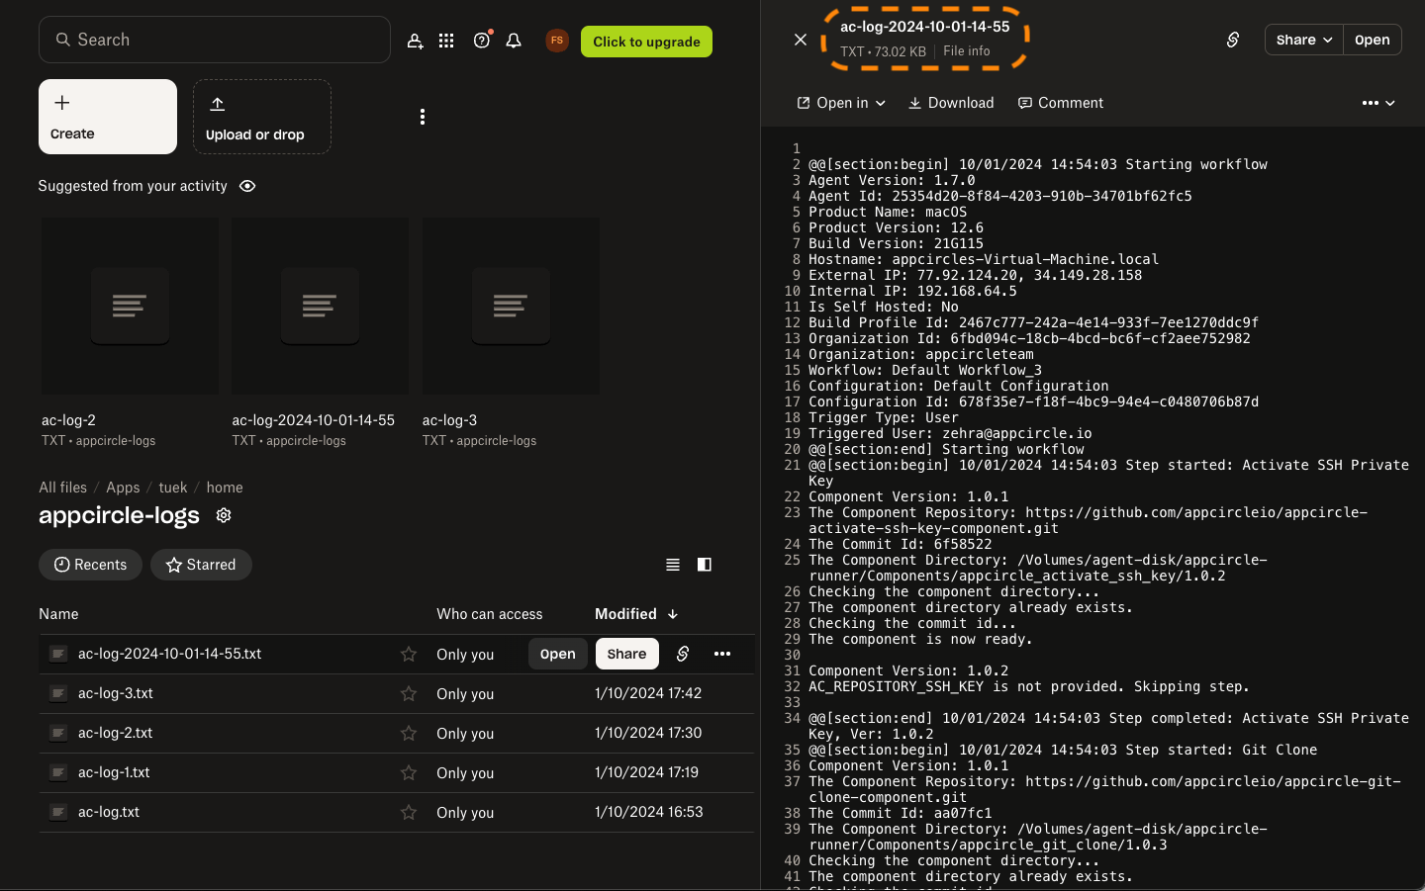Click the Search field

point(215,40)
